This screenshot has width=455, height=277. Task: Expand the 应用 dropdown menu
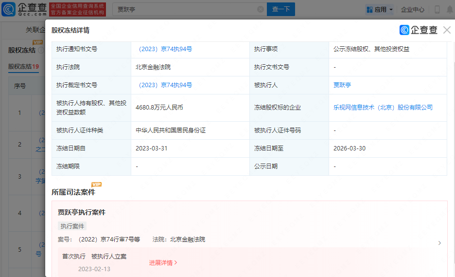tap(391, 10)
